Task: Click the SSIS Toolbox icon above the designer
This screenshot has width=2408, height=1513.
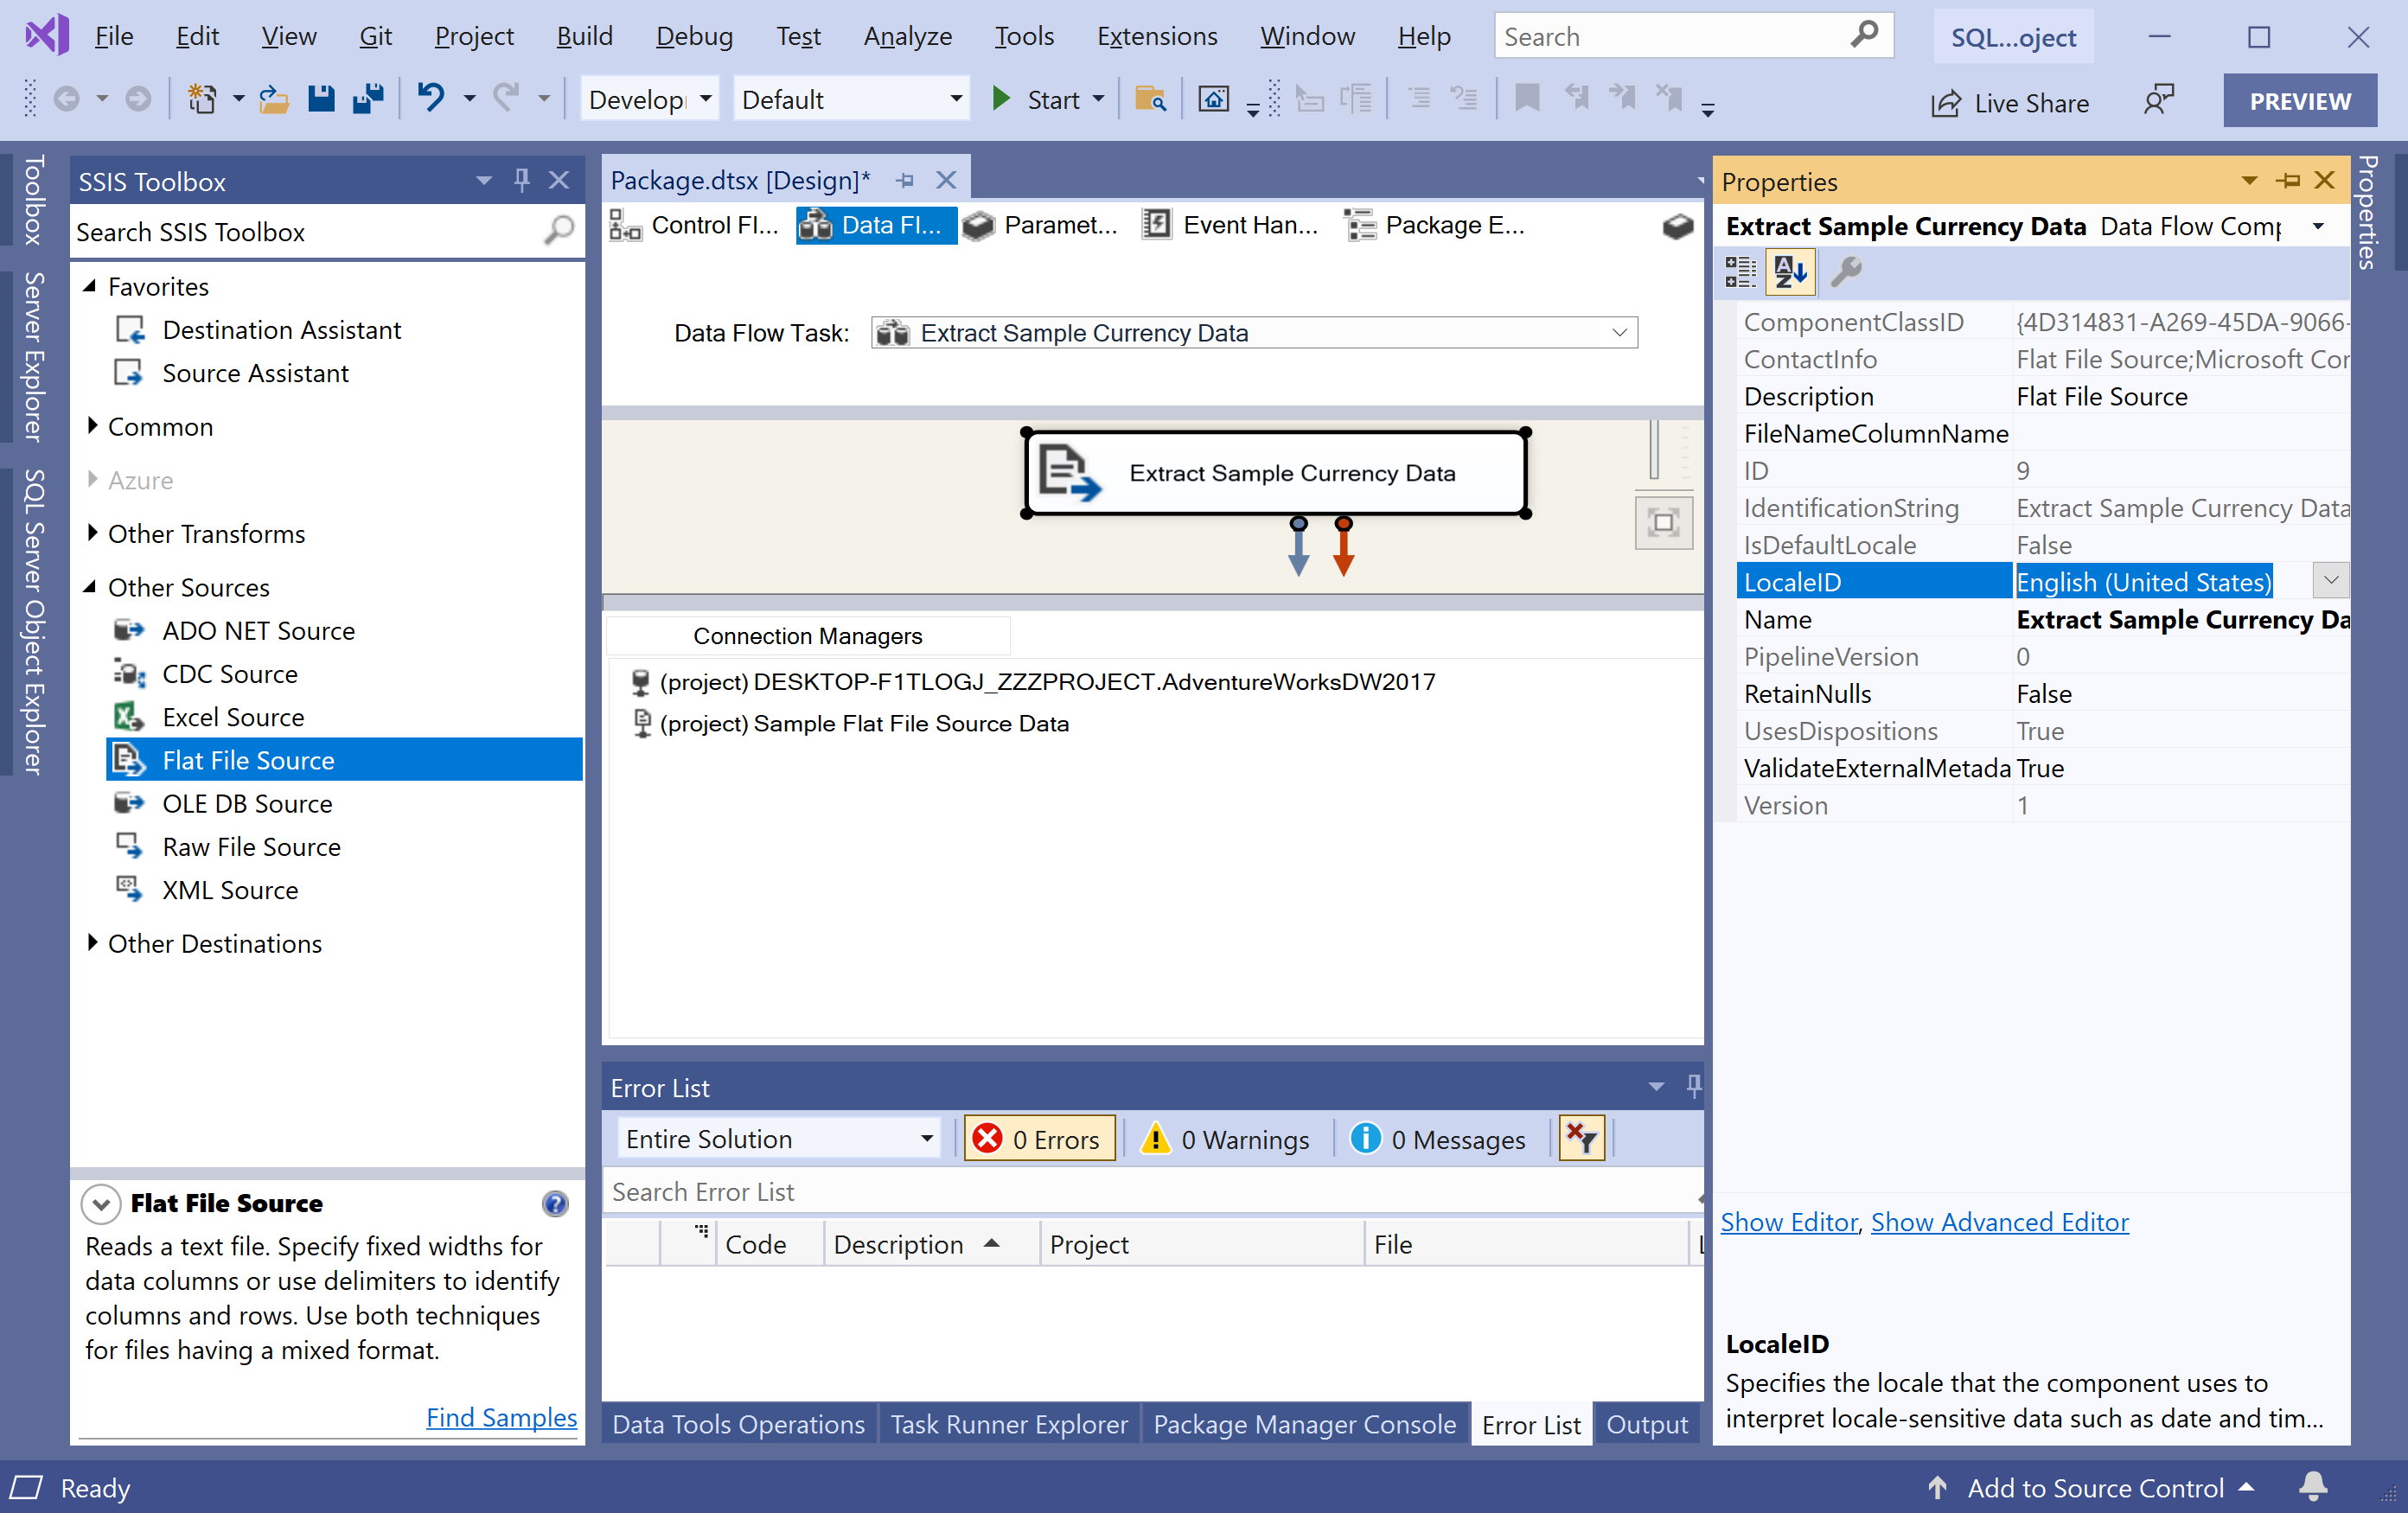Action: click(x=1677, y=226)
